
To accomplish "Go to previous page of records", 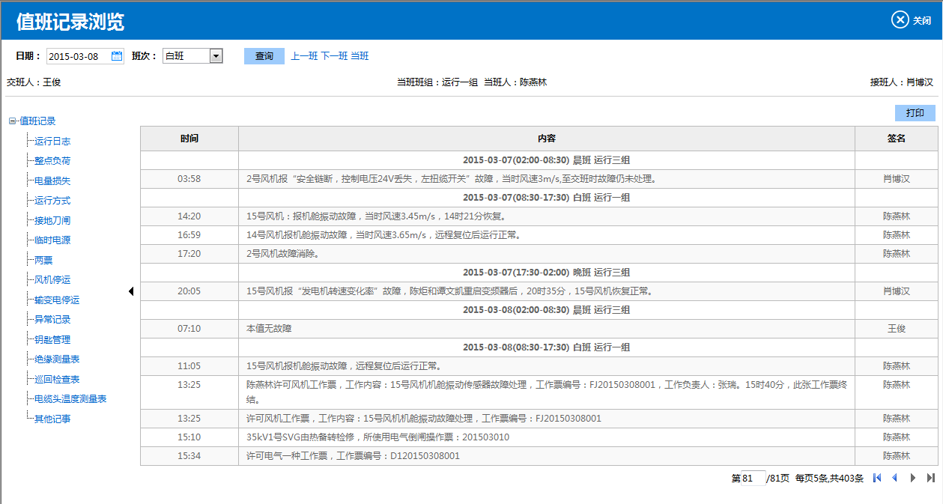I will point(894,478).
